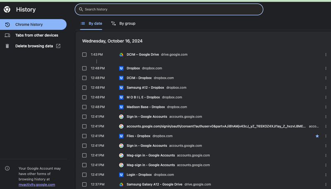Open the three-dot menu for DCIM – Google Drive
Screen dimensions: 331x189
[x=326, y=54]
